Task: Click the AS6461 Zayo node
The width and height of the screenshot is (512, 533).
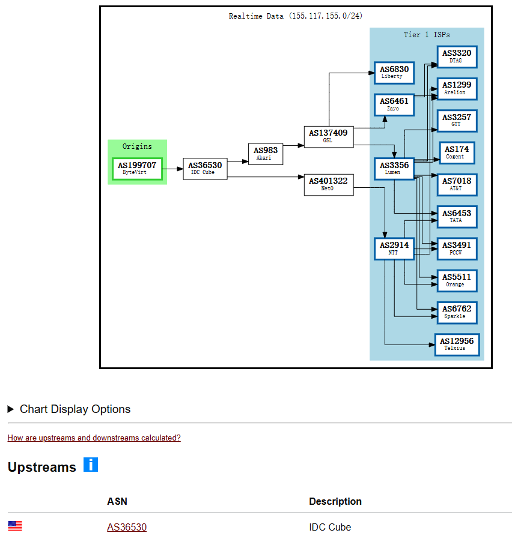Action: pos(394,104)
